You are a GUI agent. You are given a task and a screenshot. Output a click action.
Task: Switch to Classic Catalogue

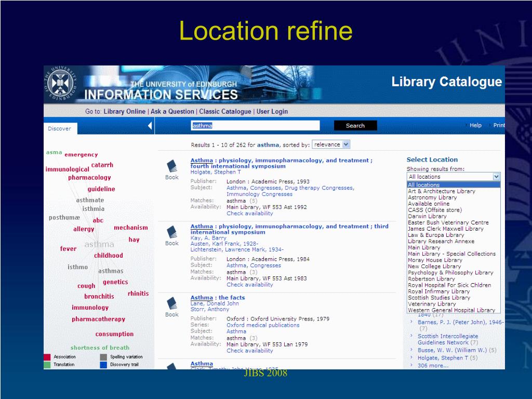point(225,111)
